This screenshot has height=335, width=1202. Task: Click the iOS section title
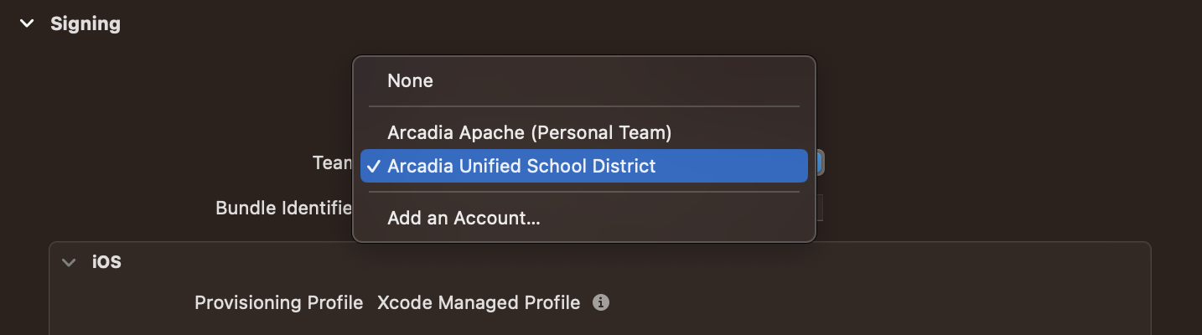106,262
